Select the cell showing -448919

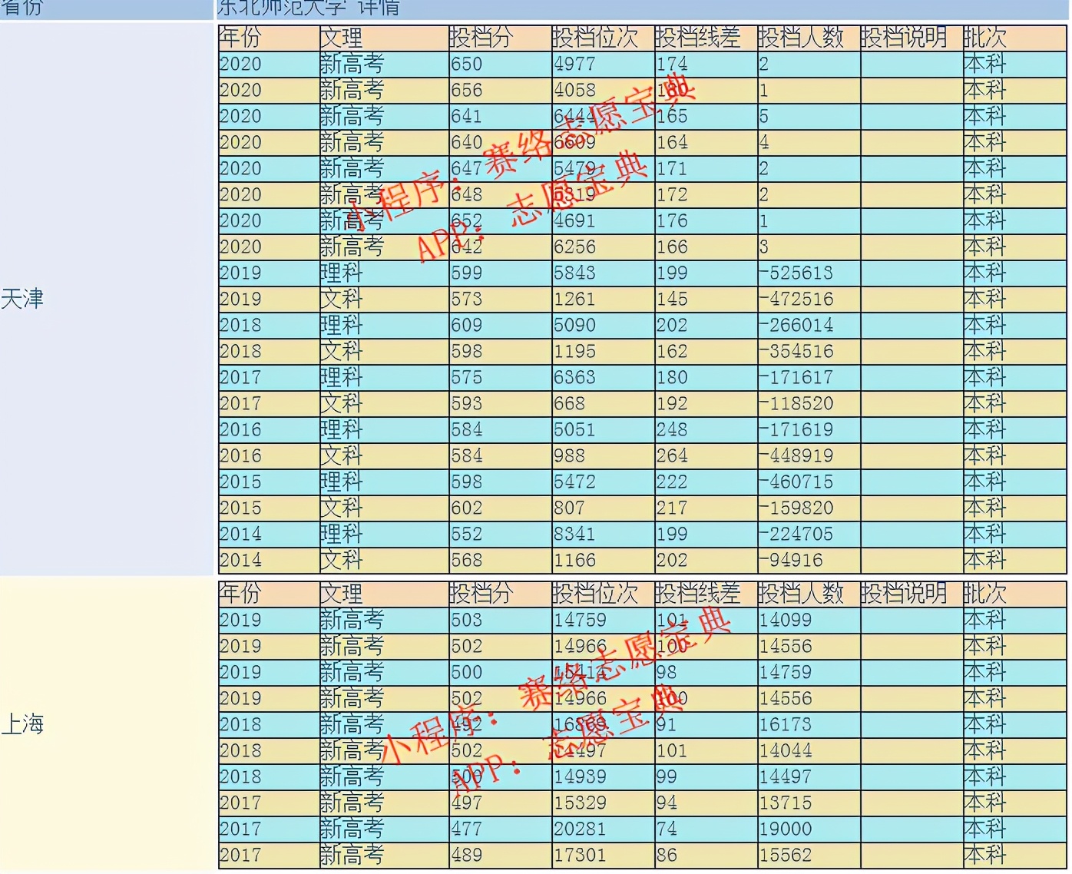809,455
